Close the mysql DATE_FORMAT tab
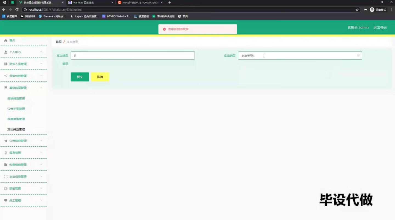 click(162, 2)
